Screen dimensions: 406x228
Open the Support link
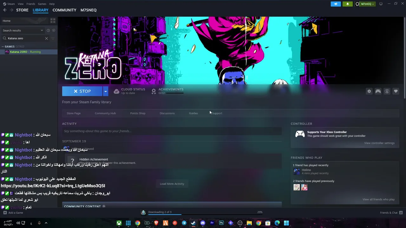point(217,113)
